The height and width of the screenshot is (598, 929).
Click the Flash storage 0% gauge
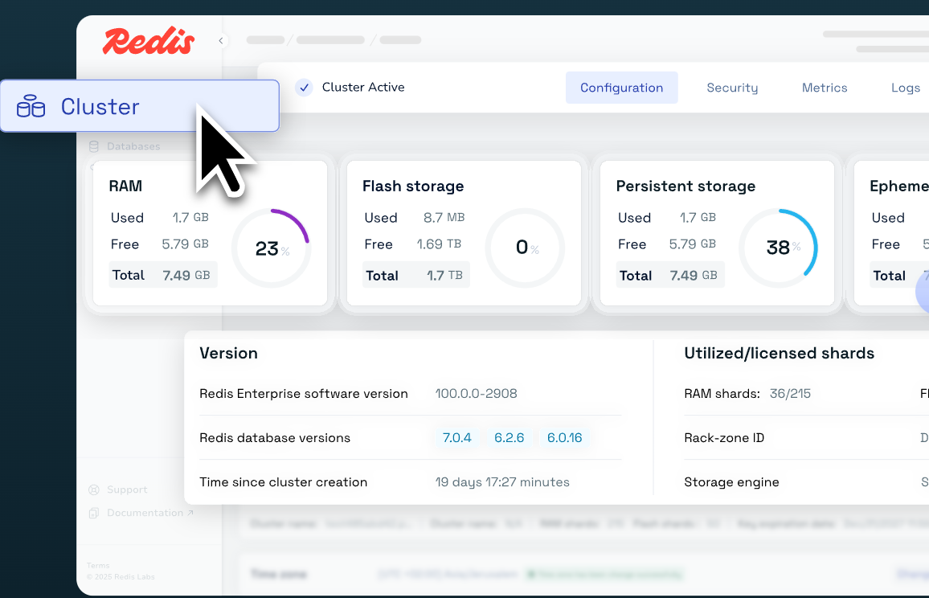(x=525, y=248)
